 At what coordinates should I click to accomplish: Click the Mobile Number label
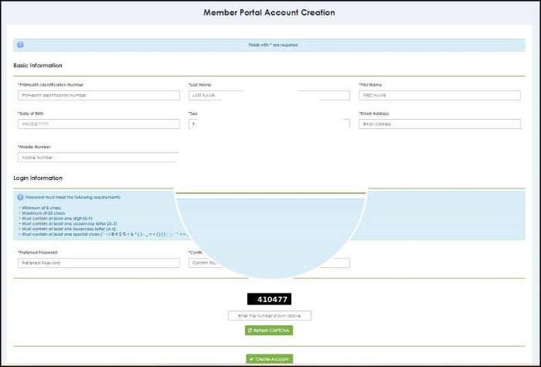[34, 147]
